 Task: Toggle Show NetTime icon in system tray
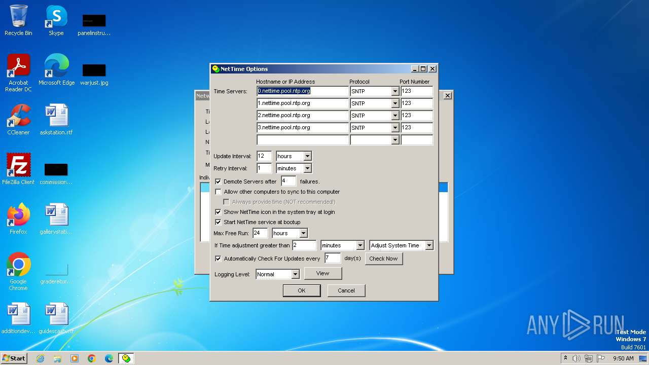tap(219, 212)
